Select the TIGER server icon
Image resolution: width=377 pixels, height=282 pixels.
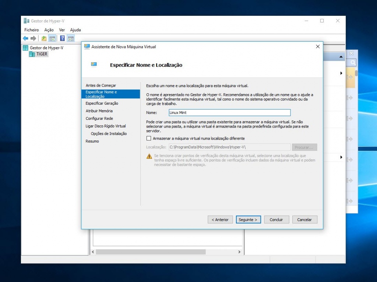[32, 54]
